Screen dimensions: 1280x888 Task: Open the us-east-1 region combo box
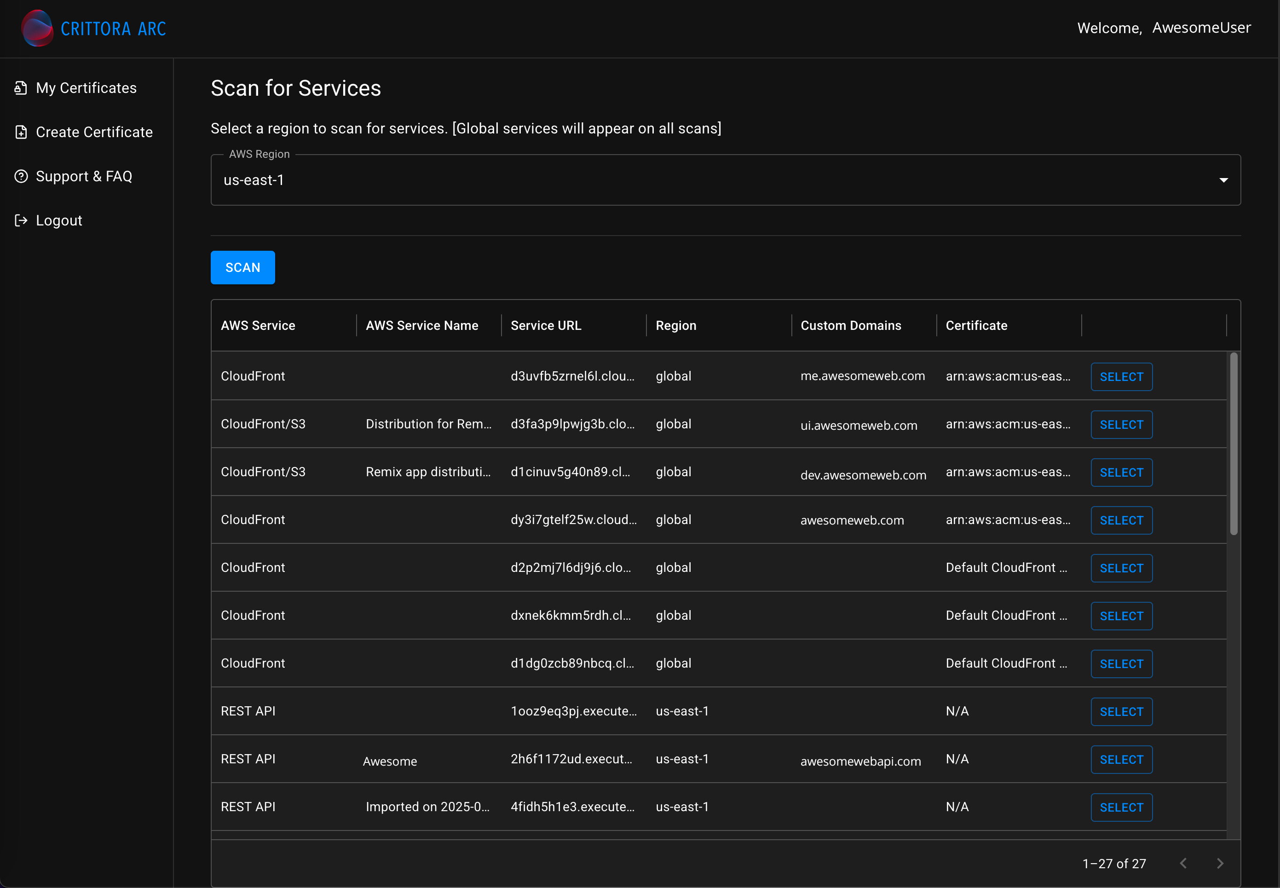tap(726, 180)
